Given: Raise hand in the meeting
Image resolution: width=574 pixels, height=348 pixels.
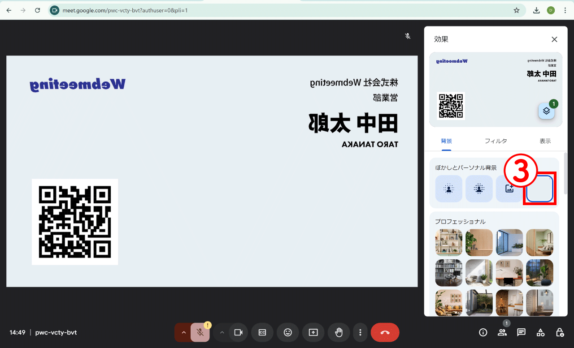Looking at the screenshot, I should [339, 332].
